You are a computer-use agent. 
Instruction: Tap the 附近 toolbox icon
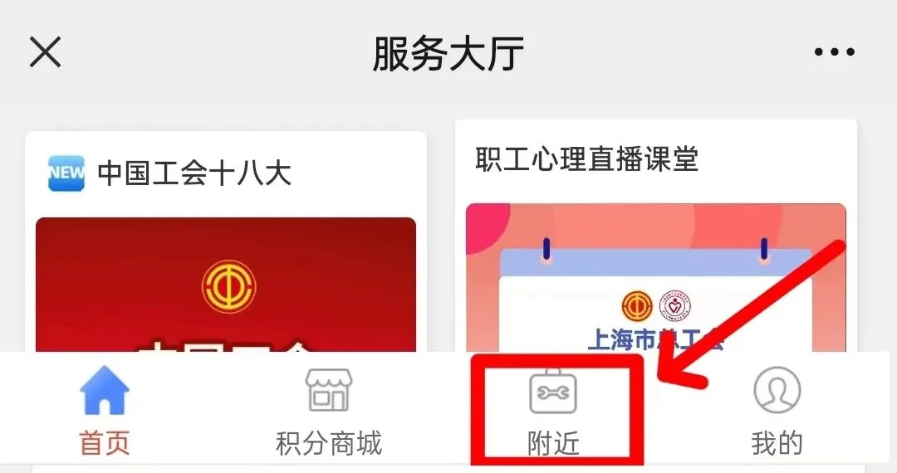(x=553, y=391)
